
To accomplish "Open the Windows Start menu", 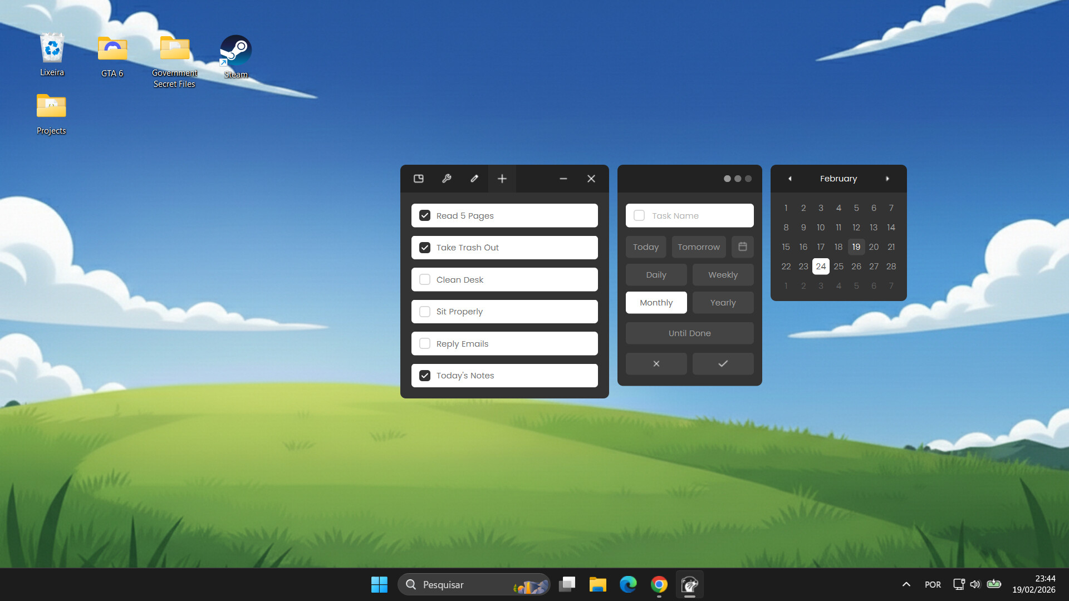I will pyautogui.click(x=379, y=584).
